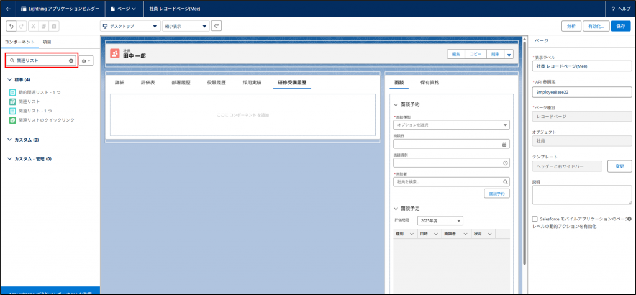
Task: Click the undo icon in toolbar
Action: [x=11, y=26]
